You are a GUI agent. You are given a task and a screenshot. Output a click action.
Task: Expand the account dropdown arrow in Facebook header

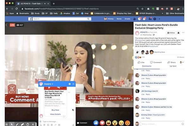click(160, 19)
